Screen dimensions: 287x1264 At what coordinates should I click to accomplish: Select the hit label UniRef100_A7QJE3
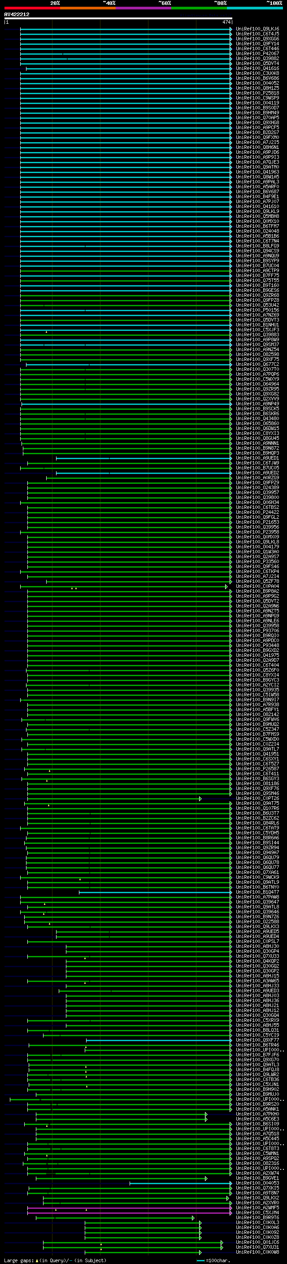[x=257, y=162]
